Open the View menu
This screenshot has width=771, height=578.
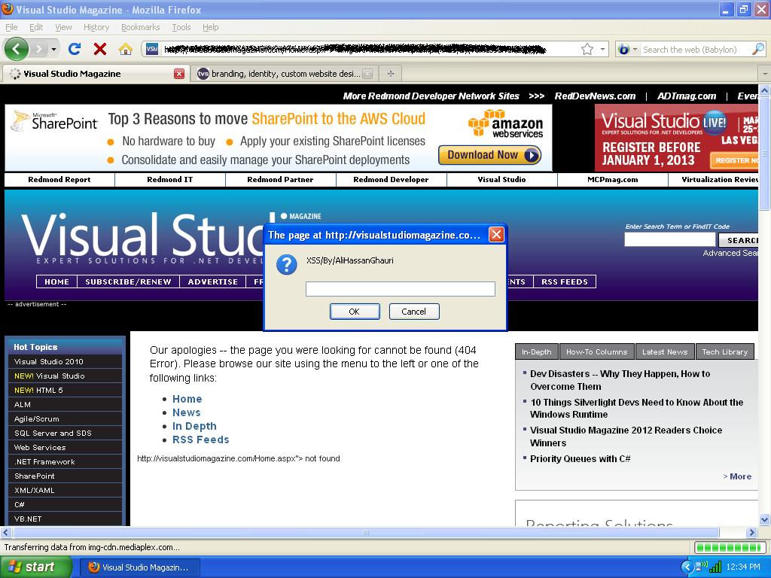(63, 27)
